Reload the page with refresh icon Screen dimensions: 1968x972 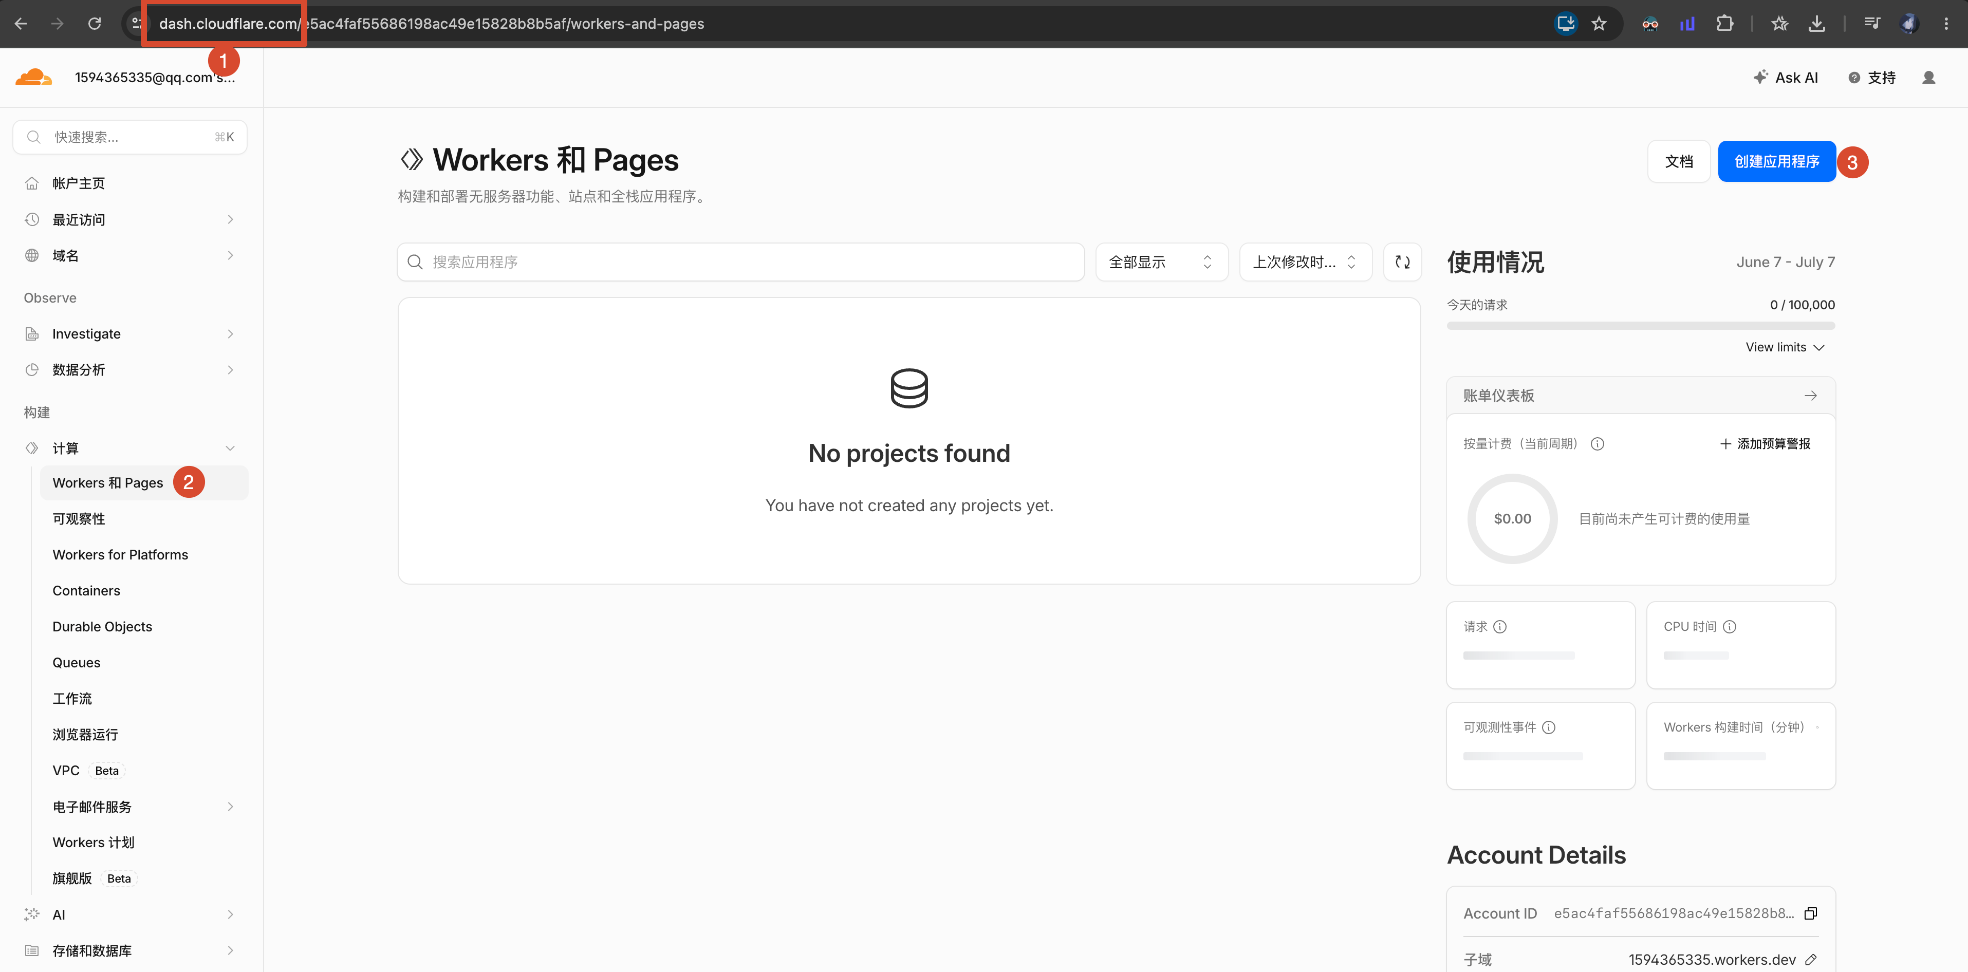point(95,24)
